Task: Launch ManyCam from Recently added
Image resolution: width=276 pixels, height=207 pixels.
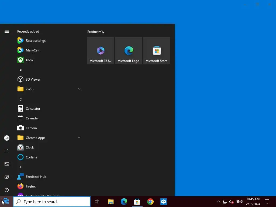Action: pos(49,50)
